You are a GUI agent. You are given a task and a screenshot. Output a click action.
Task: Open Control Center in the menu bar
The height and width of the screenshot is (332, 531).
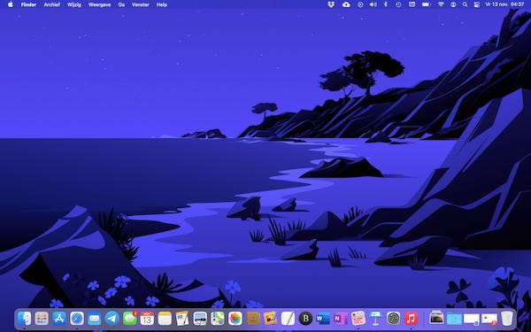[x=477, y=4]
